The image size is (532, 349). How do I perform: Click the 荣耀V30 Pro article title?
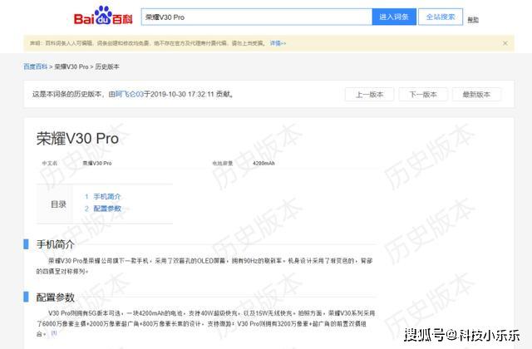(x=77, y=139)
